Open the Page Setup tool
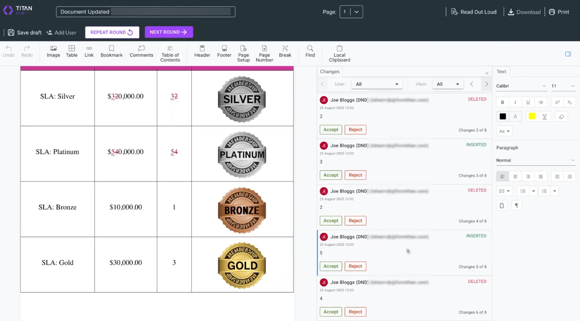The width and height of the screenshot is (580, 321). 243,54
